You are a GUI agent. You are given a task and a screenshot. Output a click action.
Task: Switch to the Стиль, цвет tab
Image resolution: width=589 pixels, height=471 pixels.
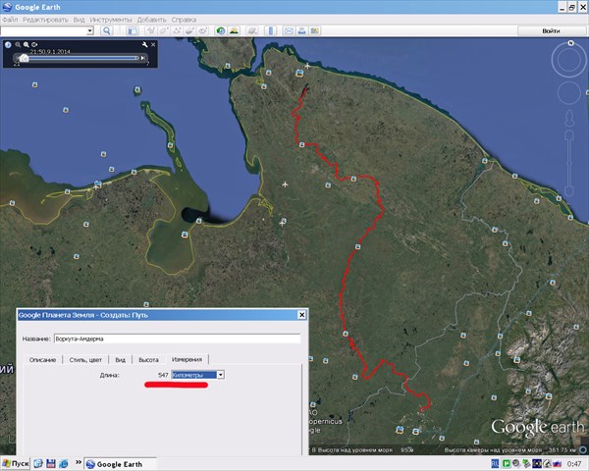pos(85,360)
